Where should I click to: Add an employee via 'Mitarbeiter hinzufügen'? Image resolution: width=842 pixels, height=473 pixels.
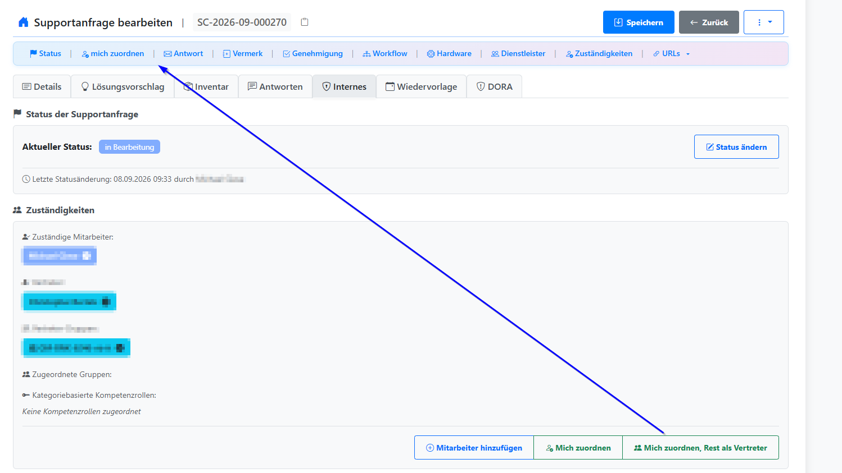(x=474, y=448)
